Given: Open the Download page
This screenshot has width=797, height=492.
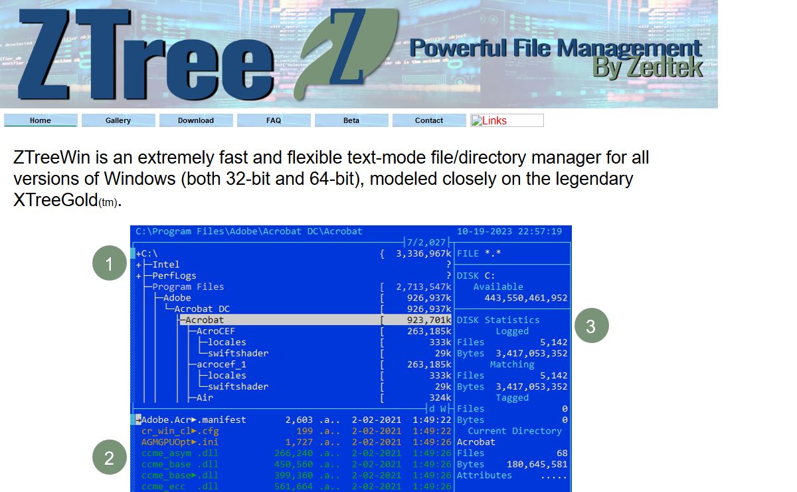Looking at the screenshot, I should (x=196, y=120).
